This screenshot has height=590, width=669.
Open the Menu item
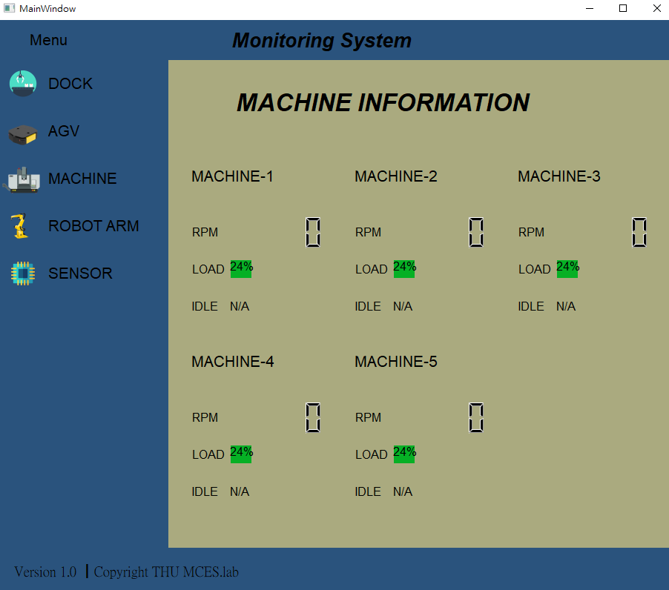coord(48,39)
